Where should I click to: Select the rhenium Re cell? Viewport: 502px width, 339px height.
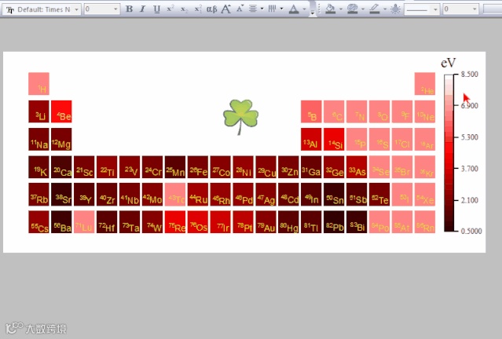coord(175,221)
